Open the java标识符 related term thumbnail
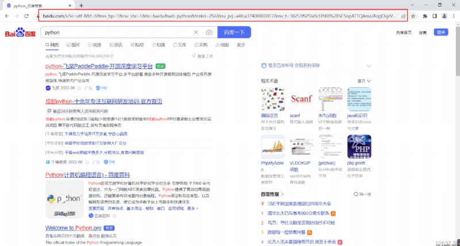This screenshot has height=246, width=460. (359, 99)
